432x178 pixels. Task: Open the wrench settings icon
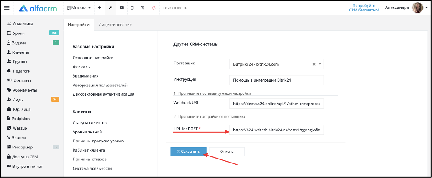(x=110, y=8)
